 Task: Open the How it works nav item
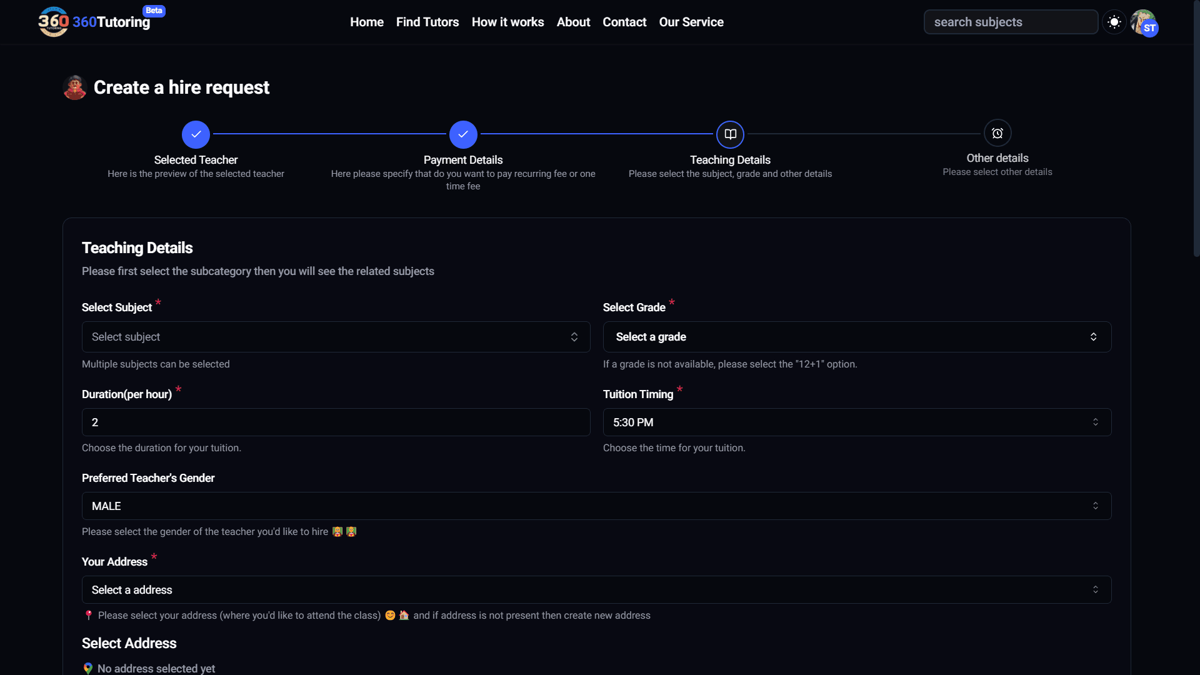pos(507,22)
